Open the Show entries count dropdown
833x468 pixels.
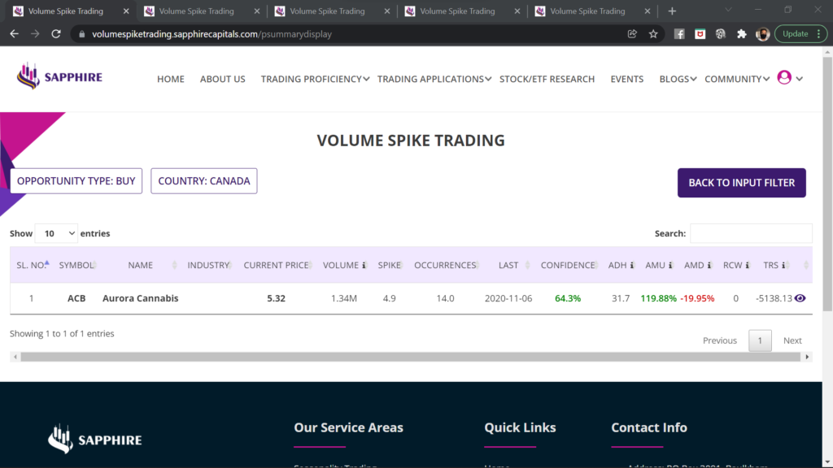tap(57, 233)
